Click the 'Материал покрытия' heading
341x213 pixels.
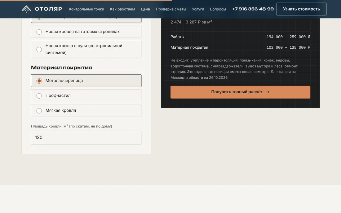(61, 68)
